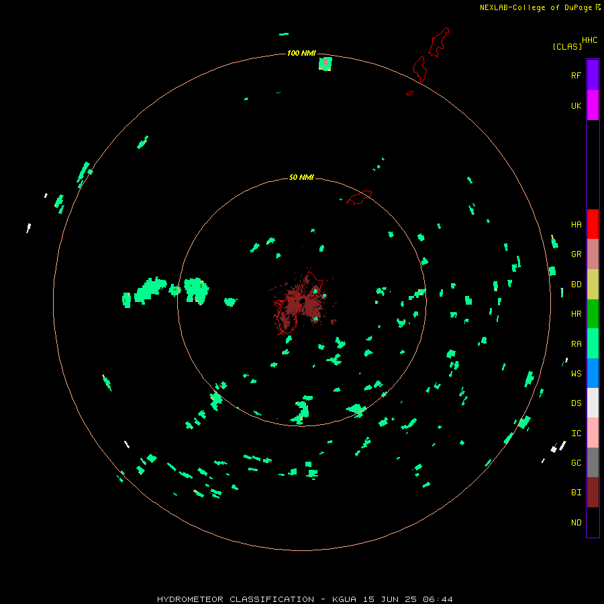The image size is (604, 604).
Task: Select the white DS legend swatch
Action: (593, 403)
